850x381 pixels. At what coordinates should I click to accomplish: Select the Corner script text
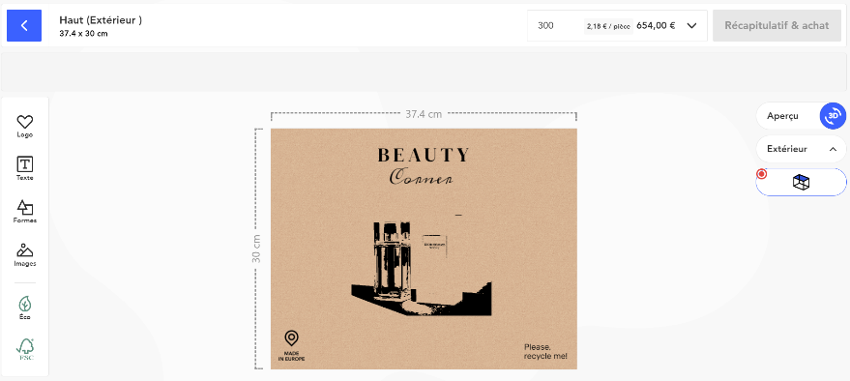pos(422,178)
